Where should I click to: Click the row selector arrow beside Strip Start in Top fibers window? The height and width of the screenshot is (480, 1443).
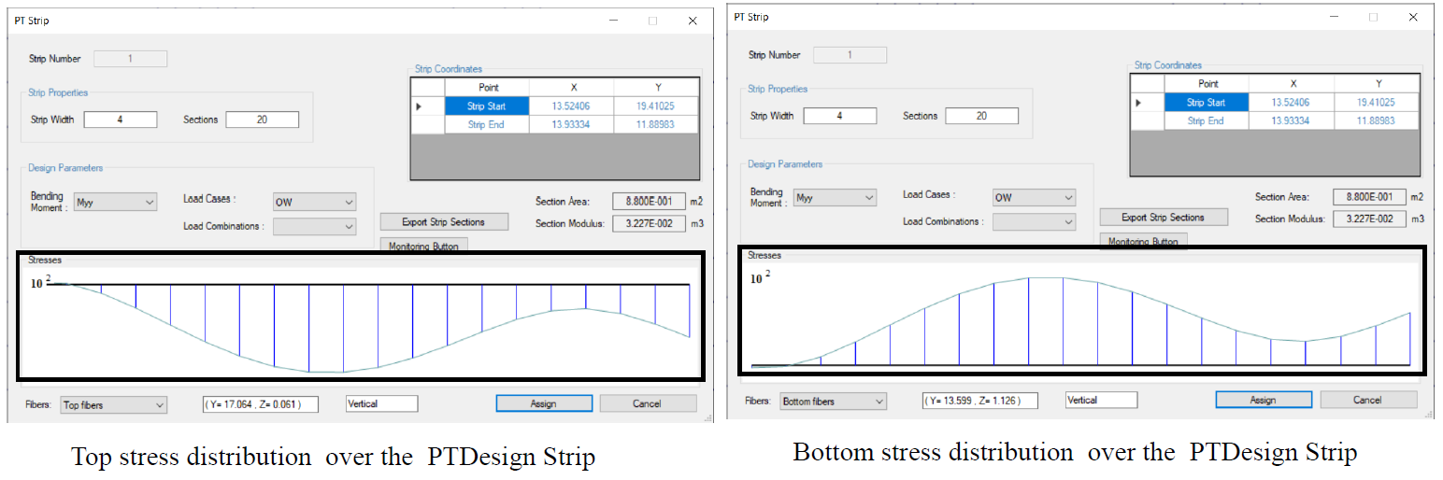pyautogui.click(x=420, y=106)
